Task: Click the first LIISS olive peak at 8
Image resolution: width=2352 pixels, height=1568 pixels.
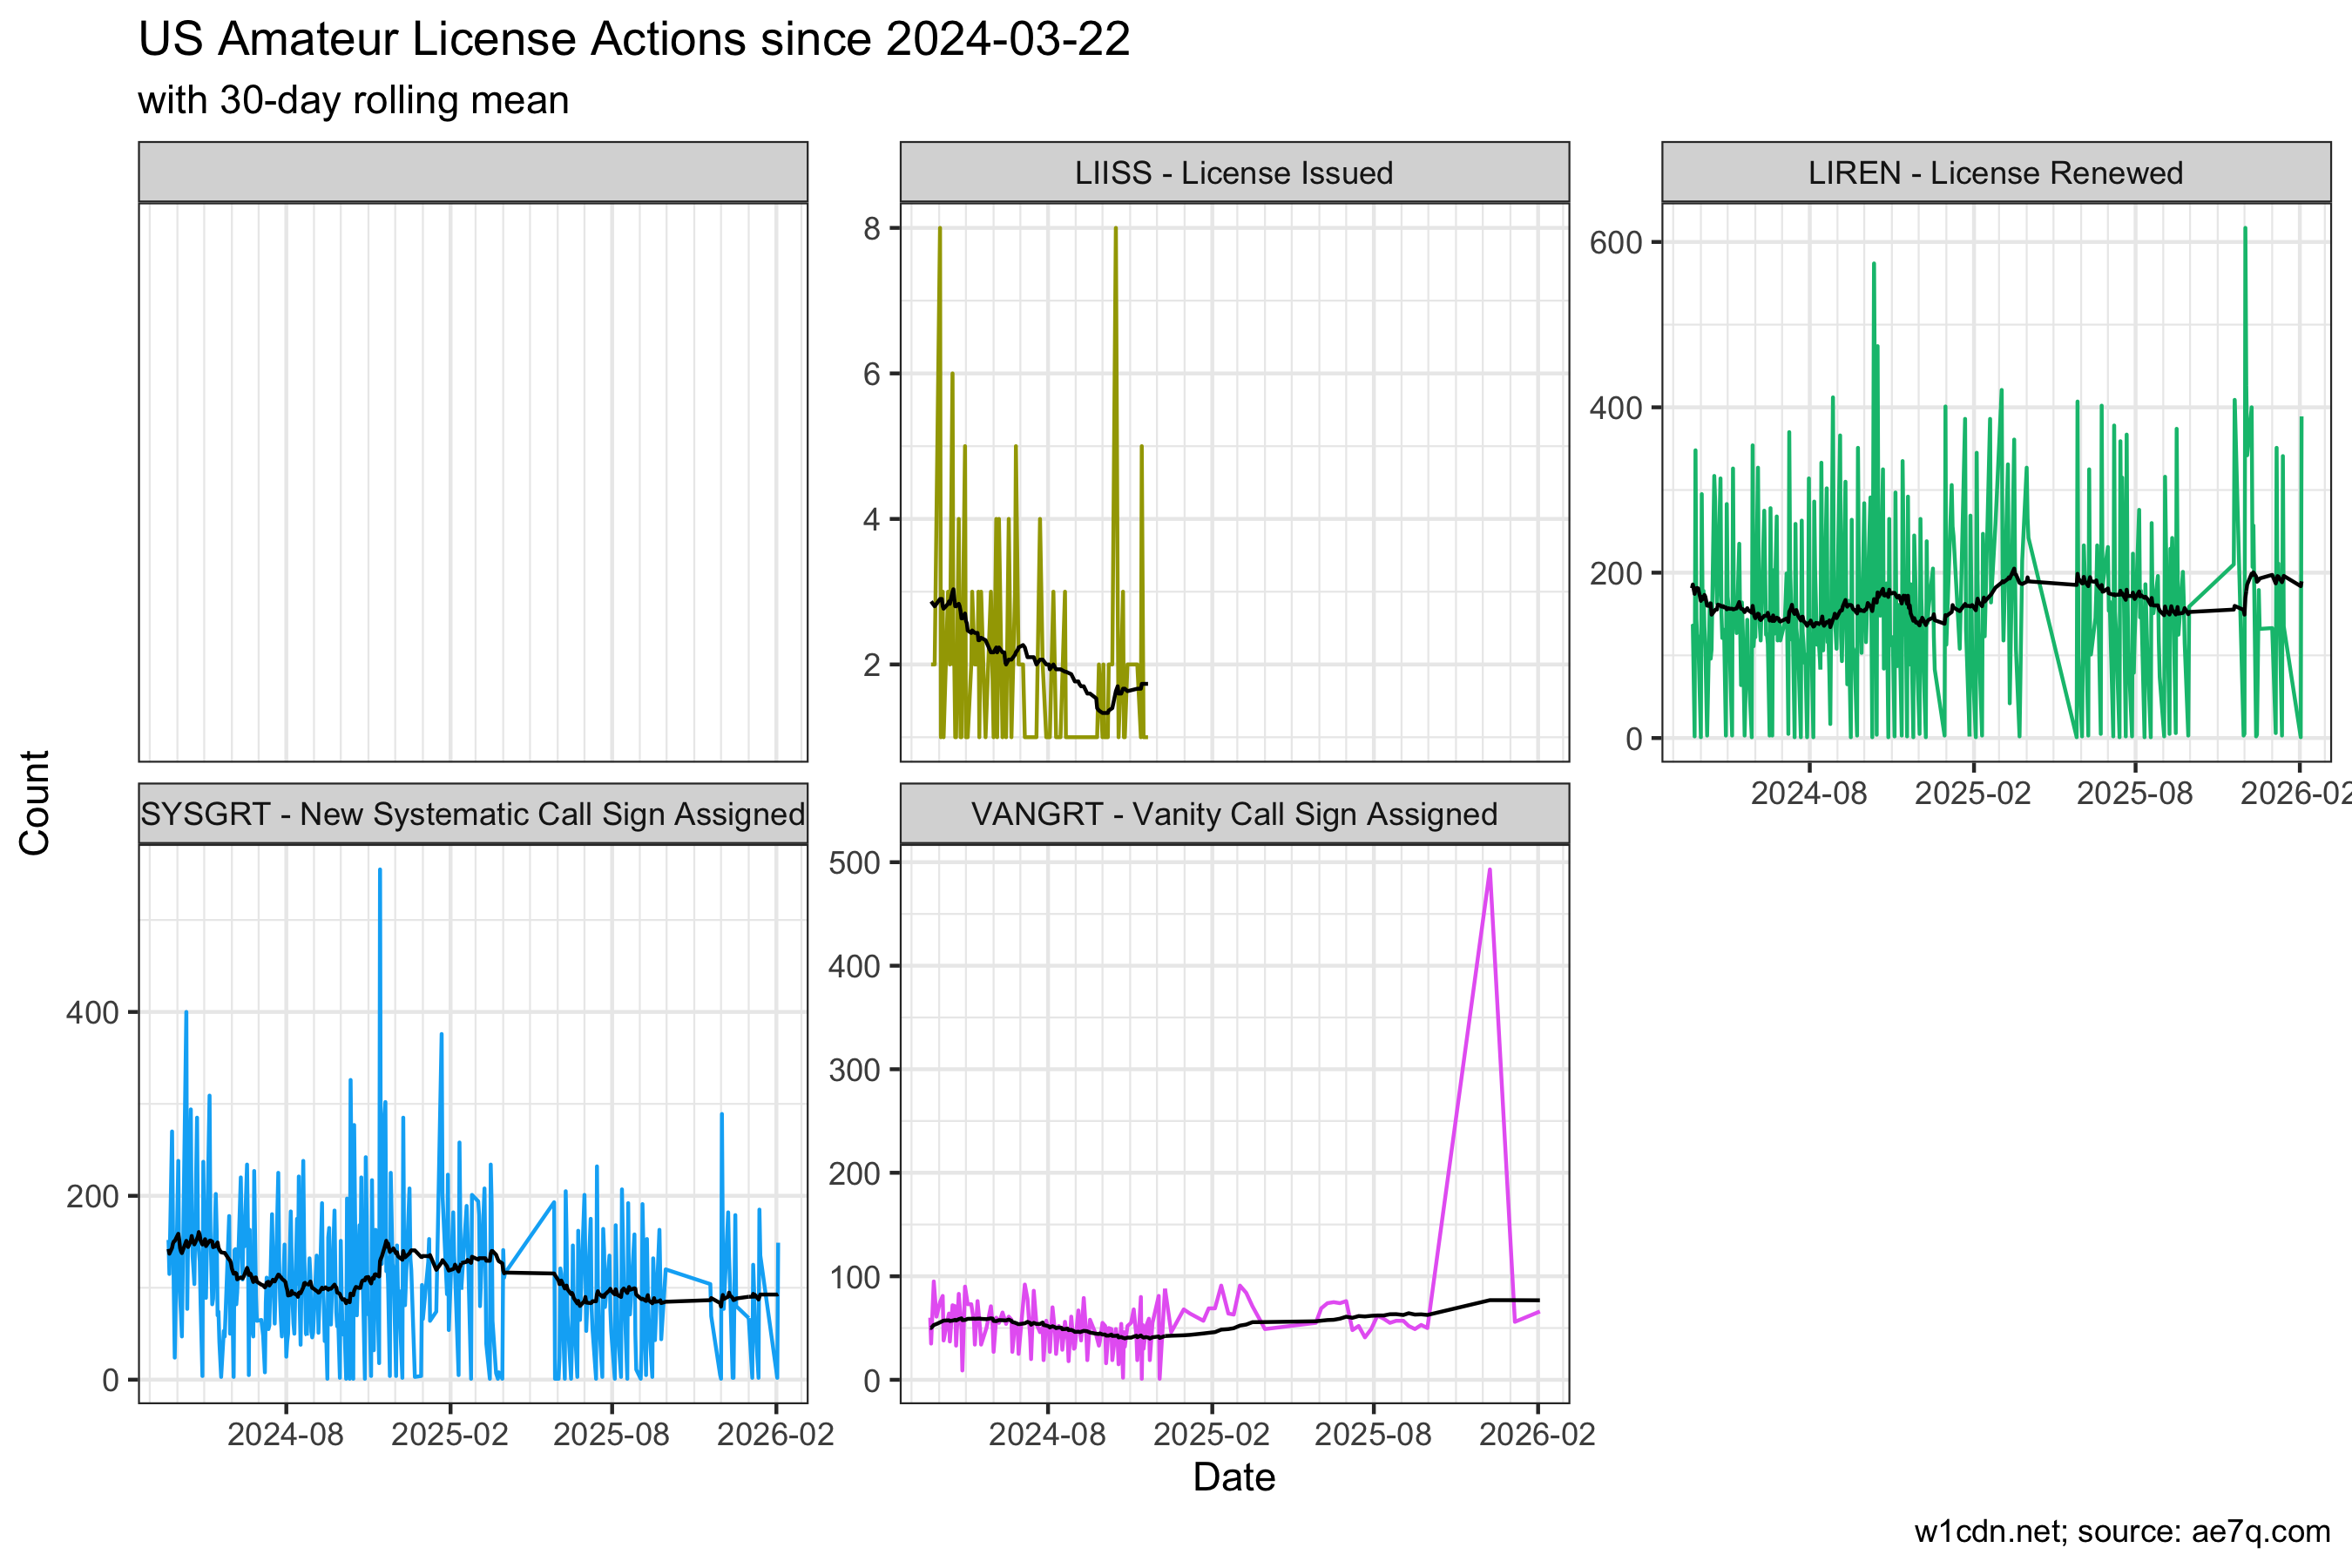Action: click(940, 229)
